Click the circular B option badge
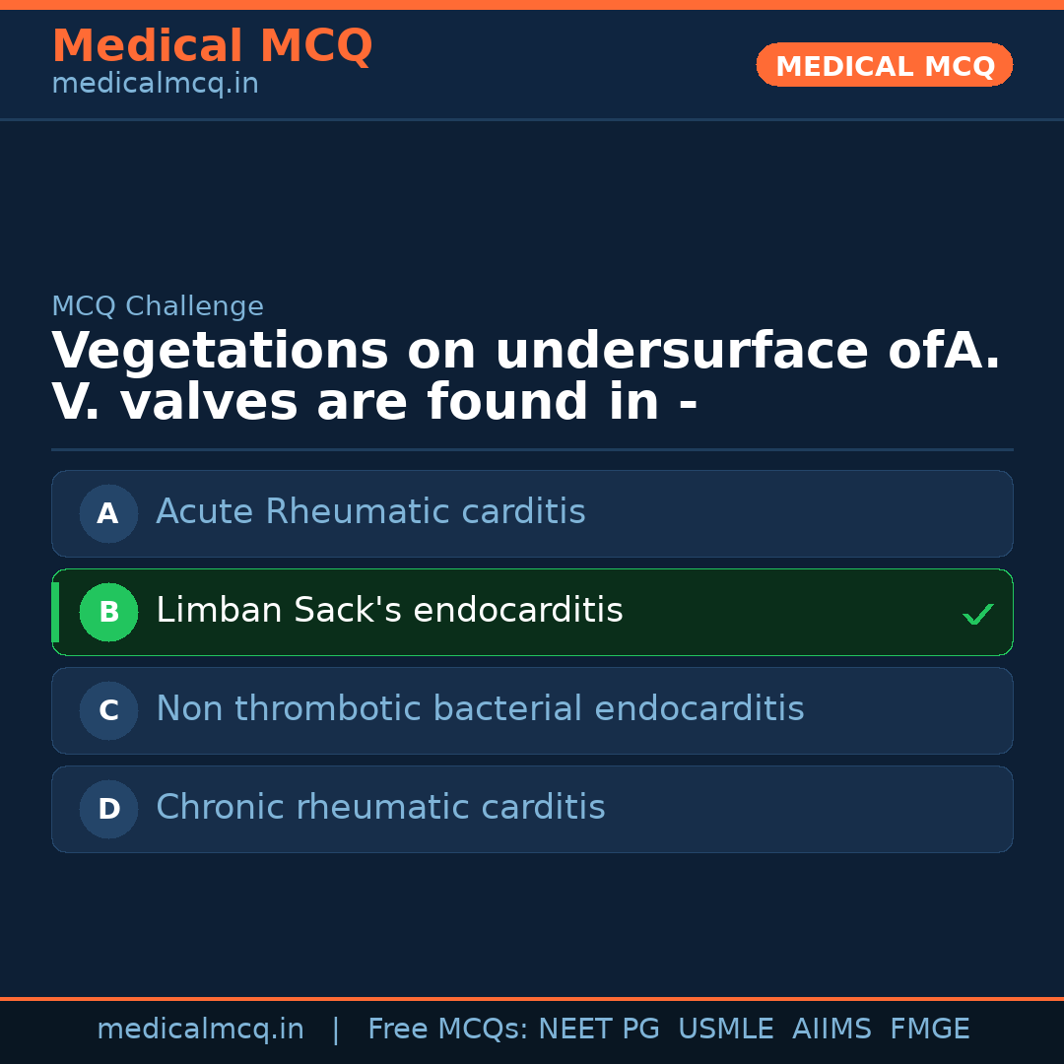Screen dimensions: 1064x1064 tap(108, 612)
